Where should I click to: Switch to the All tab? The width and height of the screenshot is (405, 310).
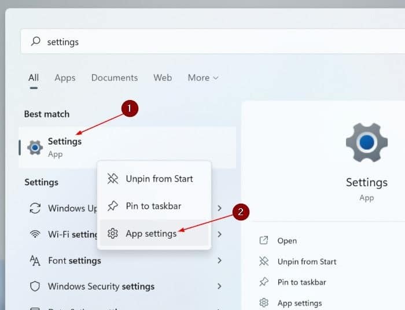click(x=34, y=77)
